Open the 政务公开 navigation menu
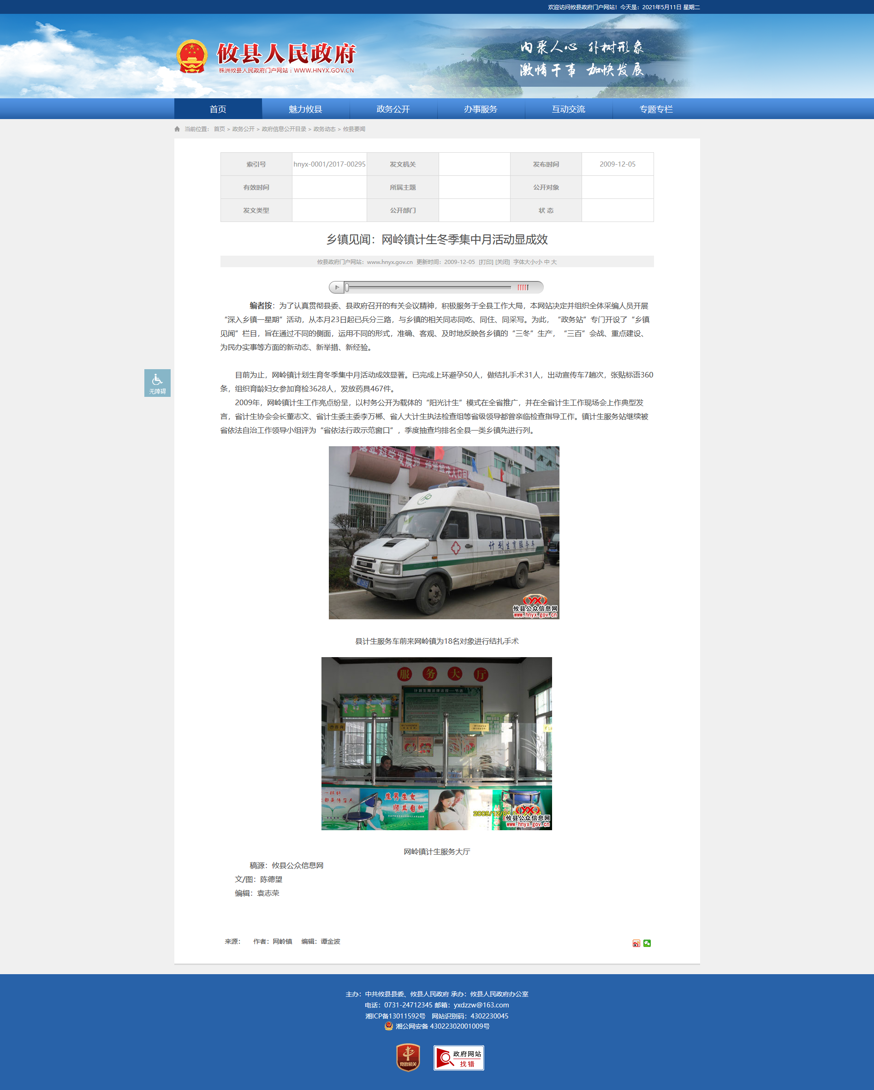This screenshot has height=1090, width=874. [x=393, y=109]
